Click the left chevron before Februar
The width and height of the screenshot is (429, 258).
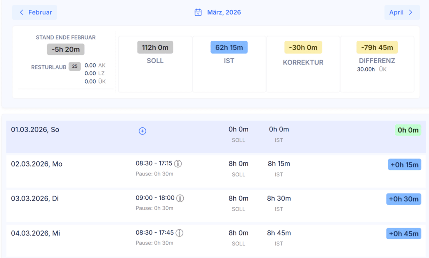[22, 12]
